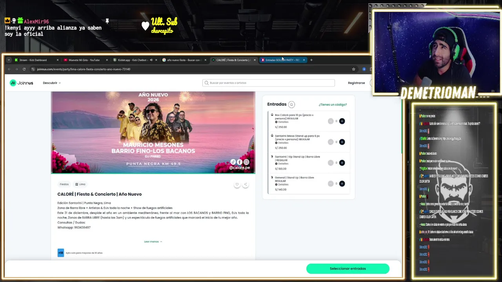502x282 pixels.
Task: Click the Joinnus logo
Action: pyautogui.click(x=22, y=83)
